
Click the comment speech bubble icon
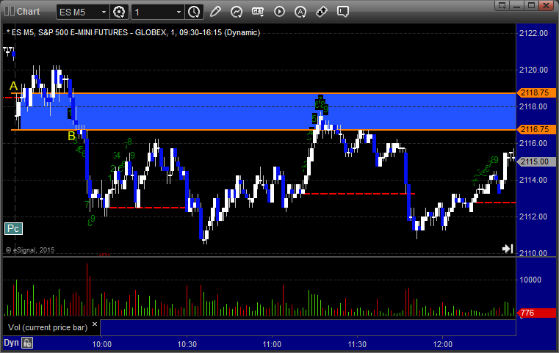343,12
